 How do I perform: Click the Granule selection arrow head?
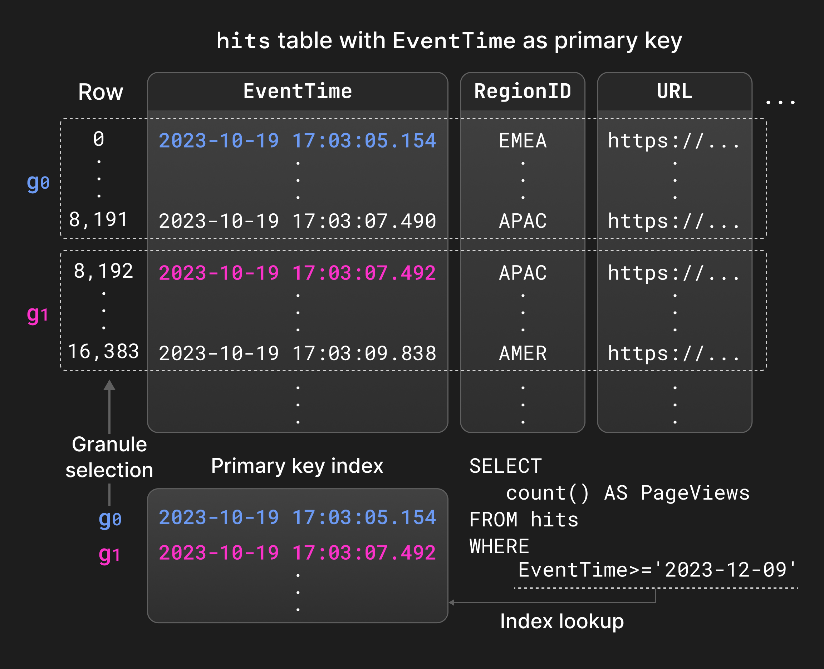[109, 385]
